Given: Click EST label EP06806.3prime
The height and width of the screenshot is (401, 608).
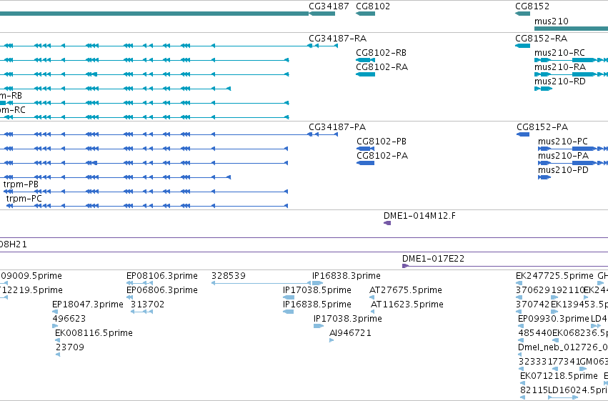Looking at the screenshot, I should [161, 290].
